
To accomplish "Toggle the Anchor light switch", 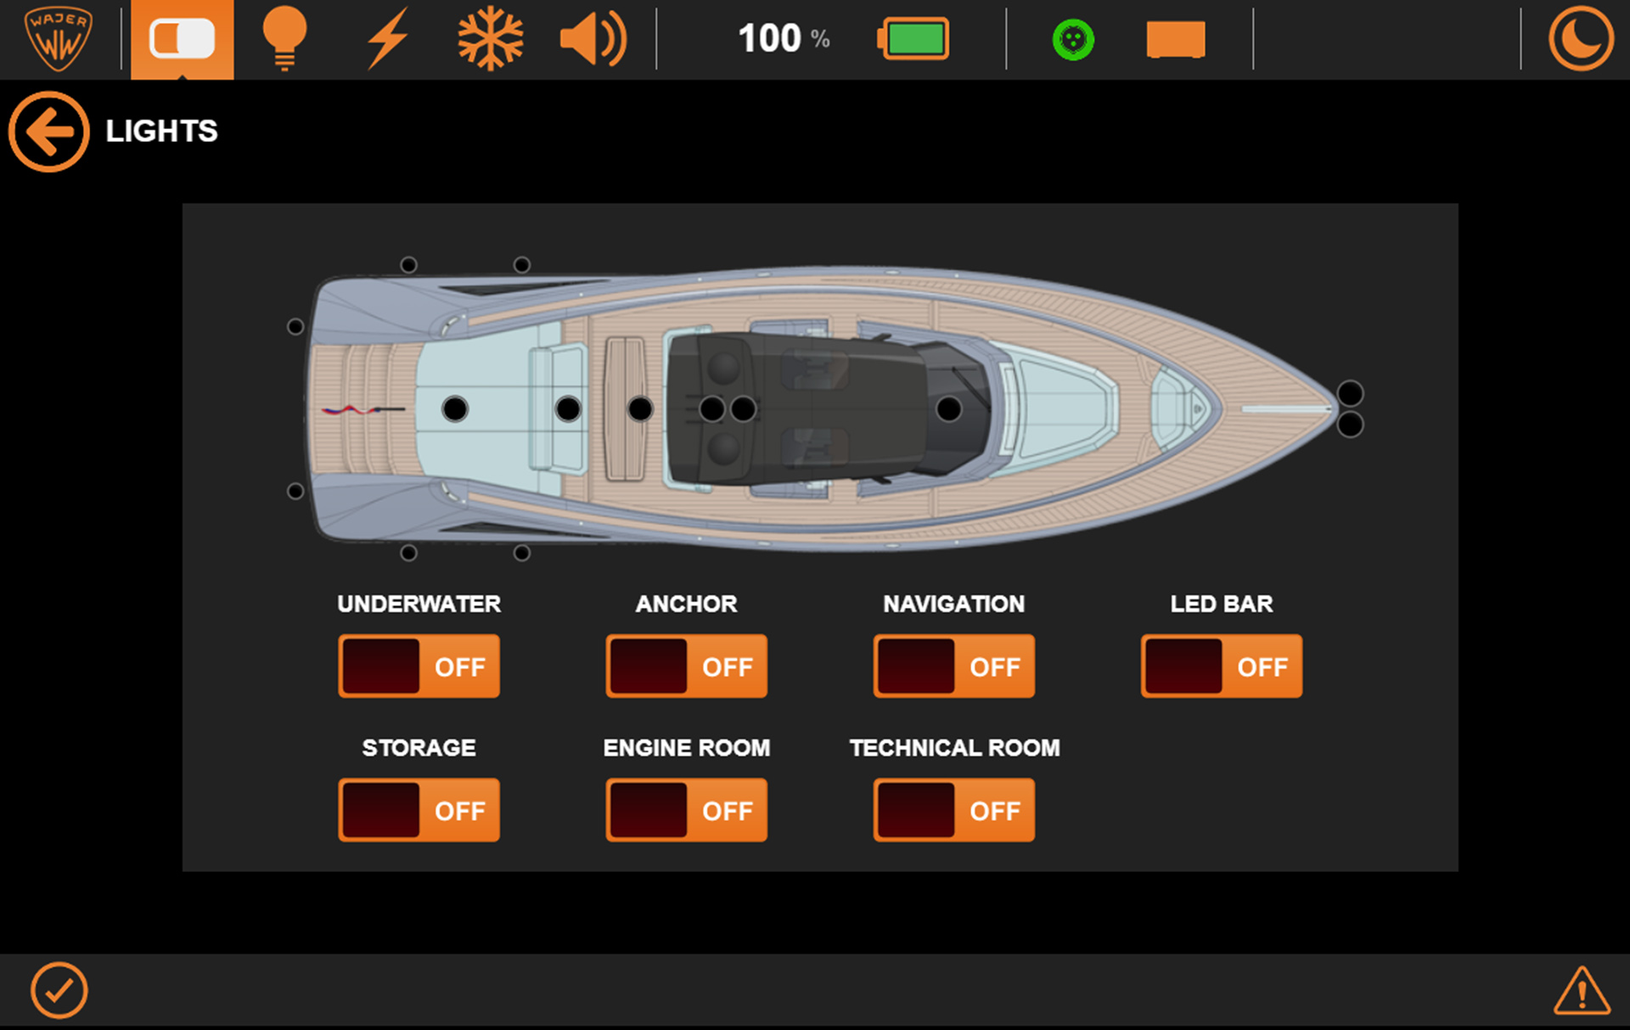I will (686, 667).
